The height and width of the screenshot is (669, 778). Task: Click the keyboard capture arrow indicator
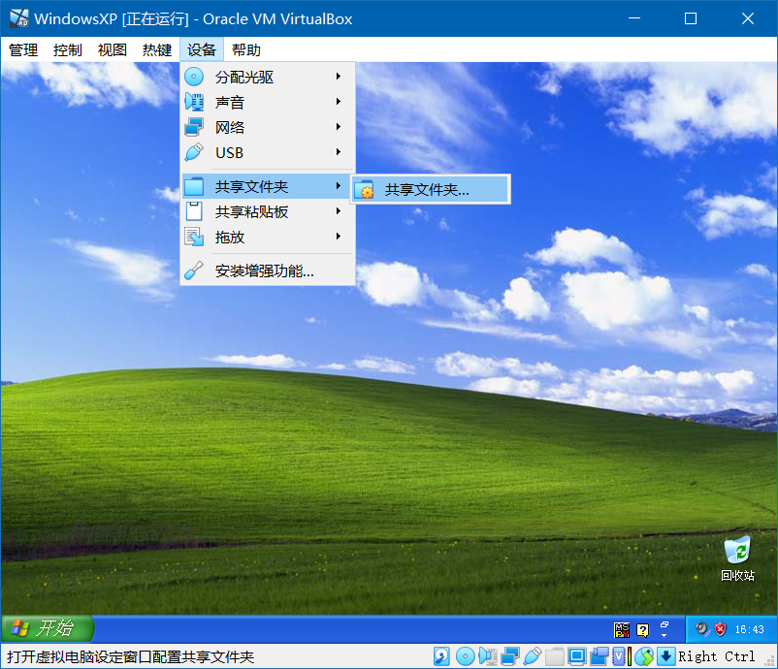(x=665, y=656)
